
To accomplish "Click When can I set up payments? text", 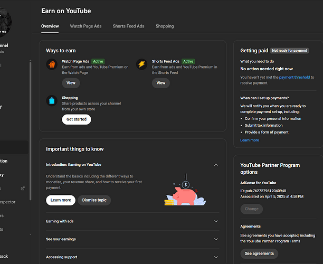I will click(x=264, y=98).
